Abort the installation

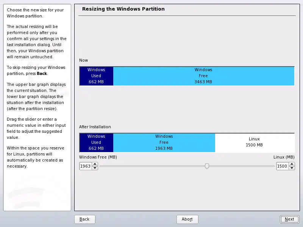point(187,219)
